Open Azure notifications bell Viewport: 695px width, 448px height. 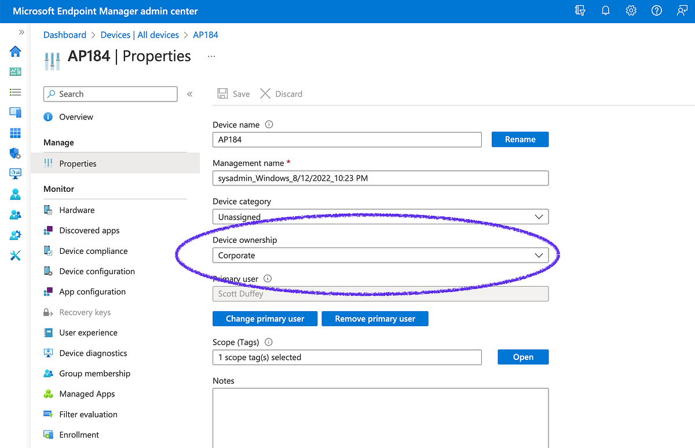point(605,10)
